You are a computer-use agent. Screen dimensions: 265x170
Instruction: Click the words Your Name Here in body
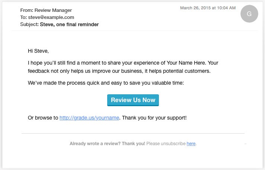[x=186, y=63]
